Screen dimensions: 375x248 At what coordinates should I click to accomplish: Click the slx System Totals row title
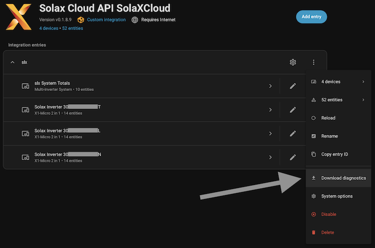52,83
